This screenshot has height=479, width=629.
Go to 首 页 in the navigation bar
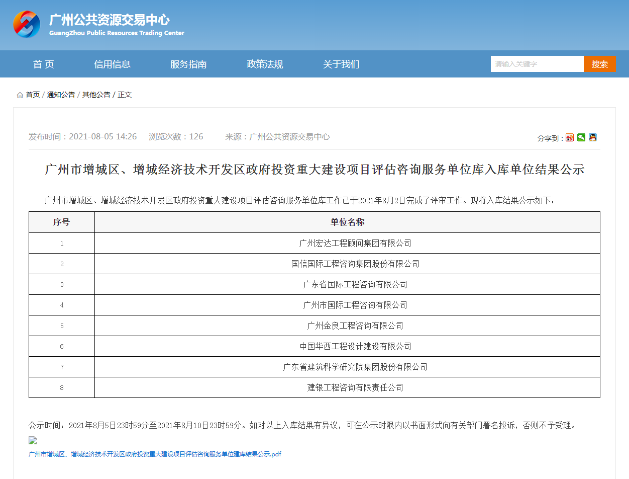tap(43, 64)
